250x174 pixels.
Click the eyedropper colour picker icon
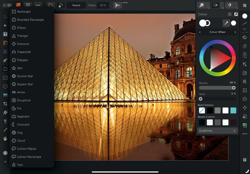(226, 23)
